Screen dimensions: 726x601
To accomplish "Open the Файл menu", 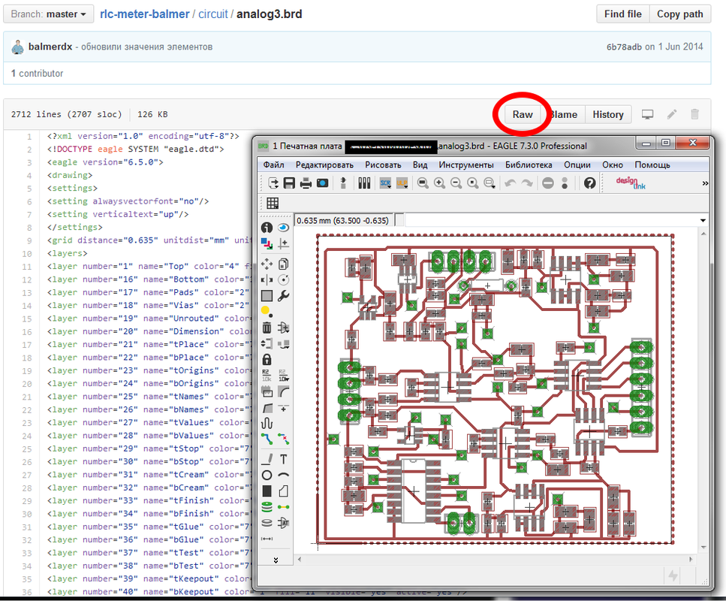I will tap(273, 165).
